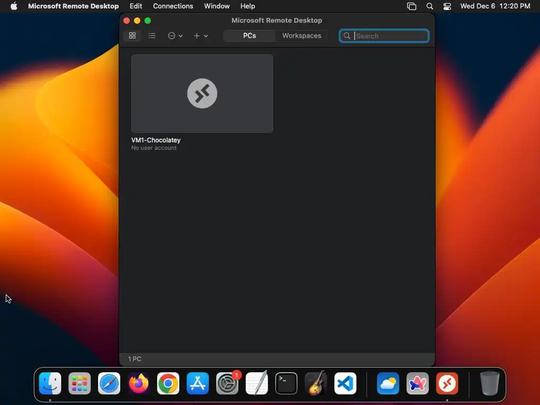The image size is (540, 405).
Task: Open TextEdit from the Dock
Action: (x=257, y=383)
